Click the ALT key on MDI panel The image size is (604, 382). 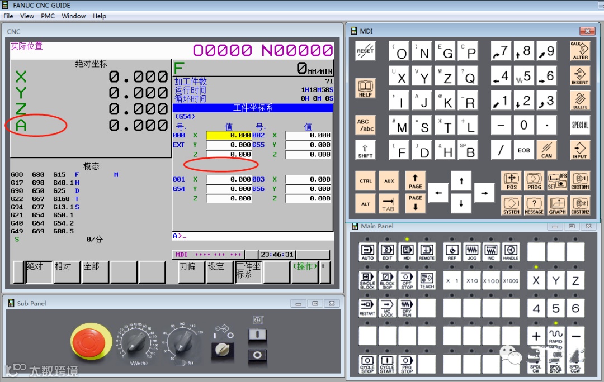pos(365,203)
